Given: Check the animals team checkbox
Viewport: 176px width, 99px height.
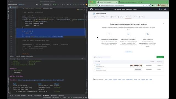Looking at the screenshot, I should click(x=95, y=65).
